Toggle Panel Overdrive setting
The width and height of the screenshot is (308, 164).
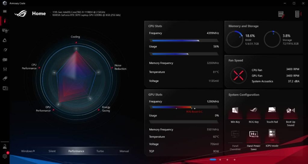(x=235, y=141)
